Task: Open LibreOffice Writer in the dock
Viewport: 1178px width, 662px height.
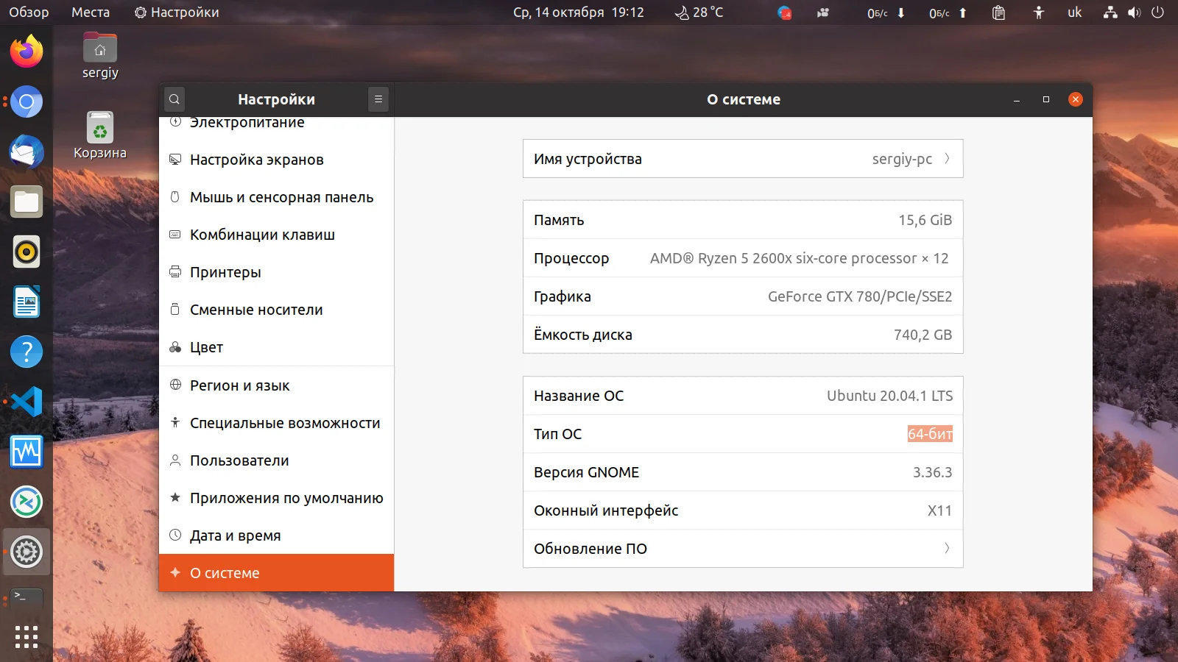Action: coord(27,302)
